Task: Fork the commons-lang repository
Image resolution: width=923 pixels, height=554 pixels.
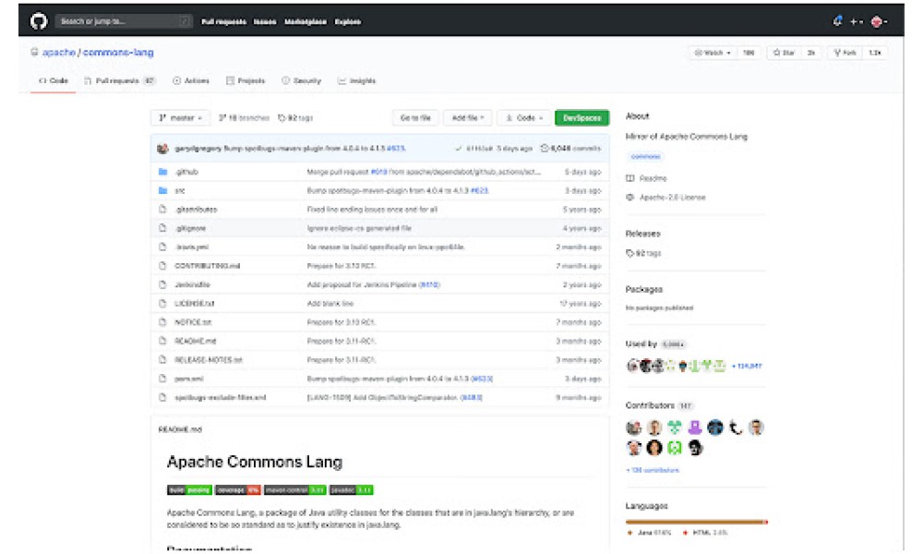Action: pyautogui.click(x=845, y=53)
